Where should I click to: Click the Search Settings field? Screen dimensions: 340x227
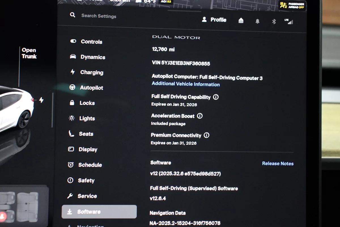[99, 16]
